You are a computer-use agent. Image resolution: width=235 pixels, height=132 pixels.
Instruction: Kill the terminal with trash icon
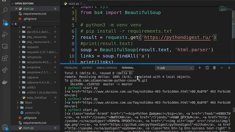click(214, 68)
